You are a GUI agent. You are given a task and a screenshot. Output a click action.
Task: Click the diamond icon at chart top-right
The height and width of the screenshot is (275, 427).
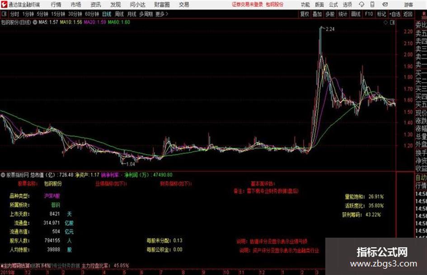[385, 23]
